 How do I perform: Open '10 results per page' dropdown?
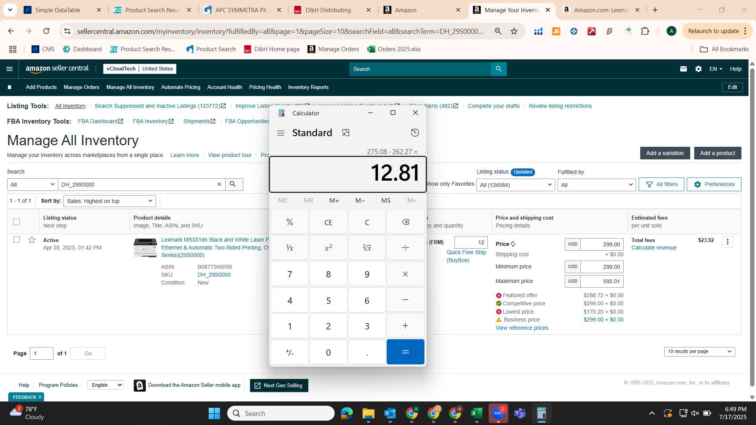pyautogui.click(x=699, y=351)
